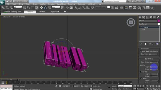Viewport: 161px width, 90px height.
Task: Open the quick access toolbar customize arrow
Action: [28, 1]
